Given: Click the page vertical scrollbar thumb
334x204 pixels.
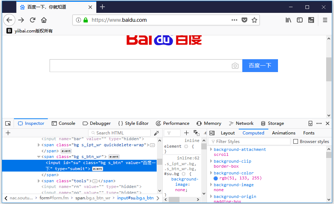Looking at the screenshot, I should [329, 69].
